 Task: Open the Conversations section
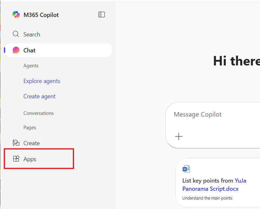pyautogui.click(x=38, y=113)
